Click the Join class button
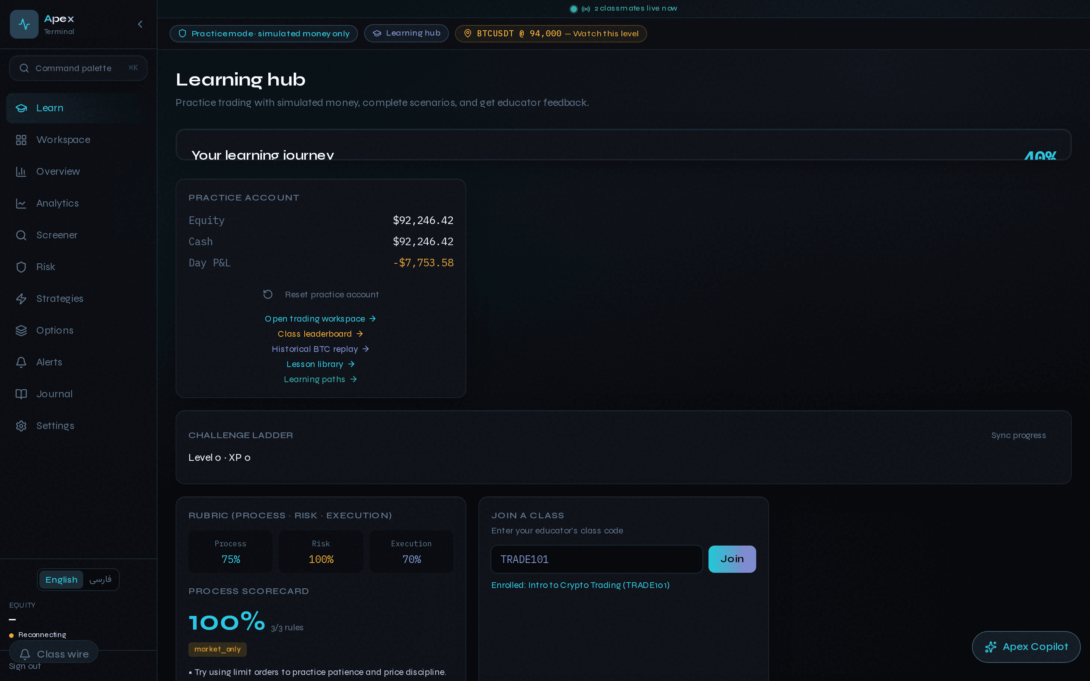This screenshot has width=1090, height=681. pos(732,559)
